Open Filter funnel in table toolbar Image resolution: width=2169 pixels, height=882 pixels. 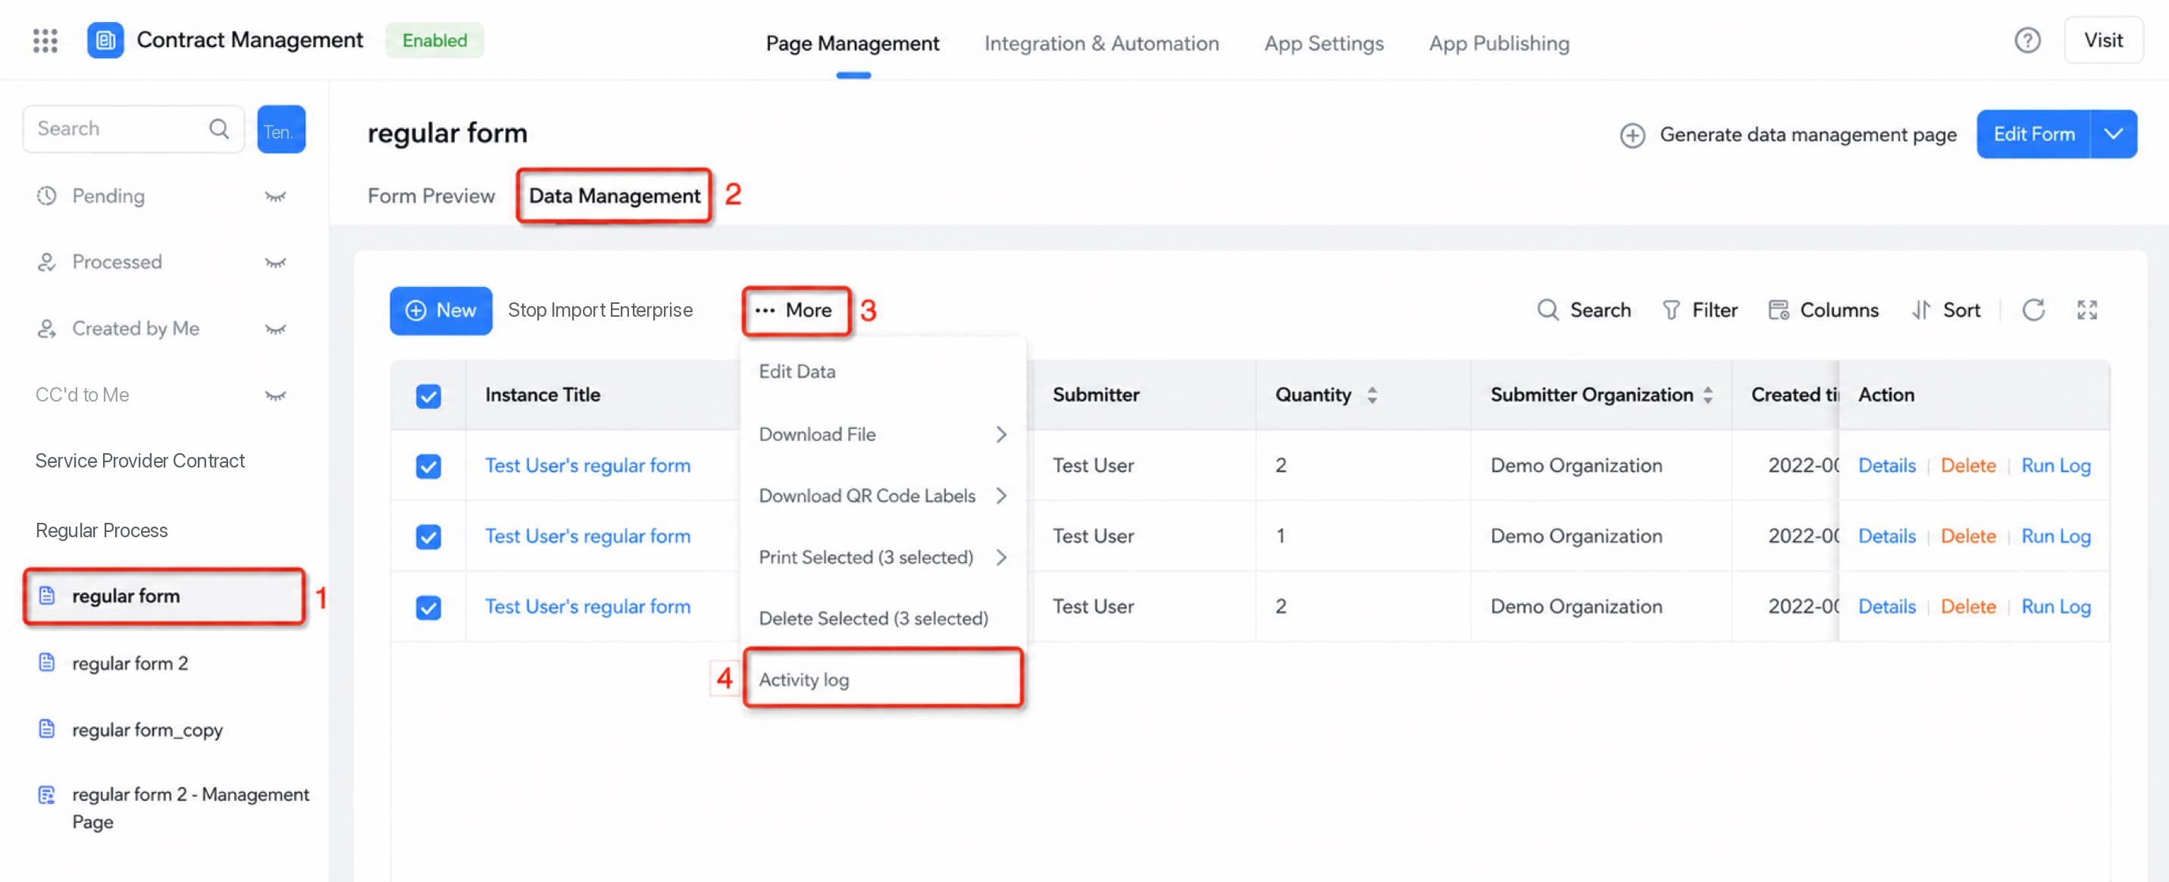[1699, 310]
